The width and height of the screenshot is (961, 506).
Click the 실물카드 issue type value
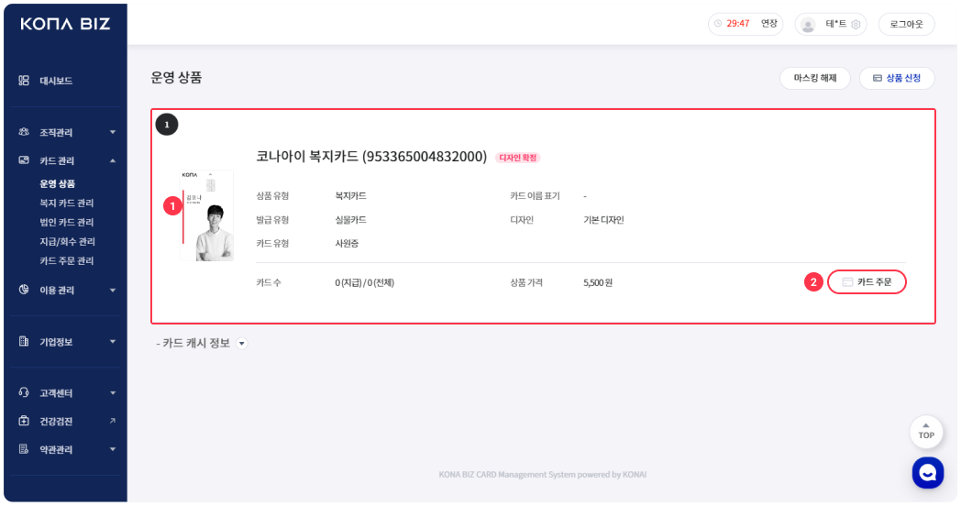[350, 220]
